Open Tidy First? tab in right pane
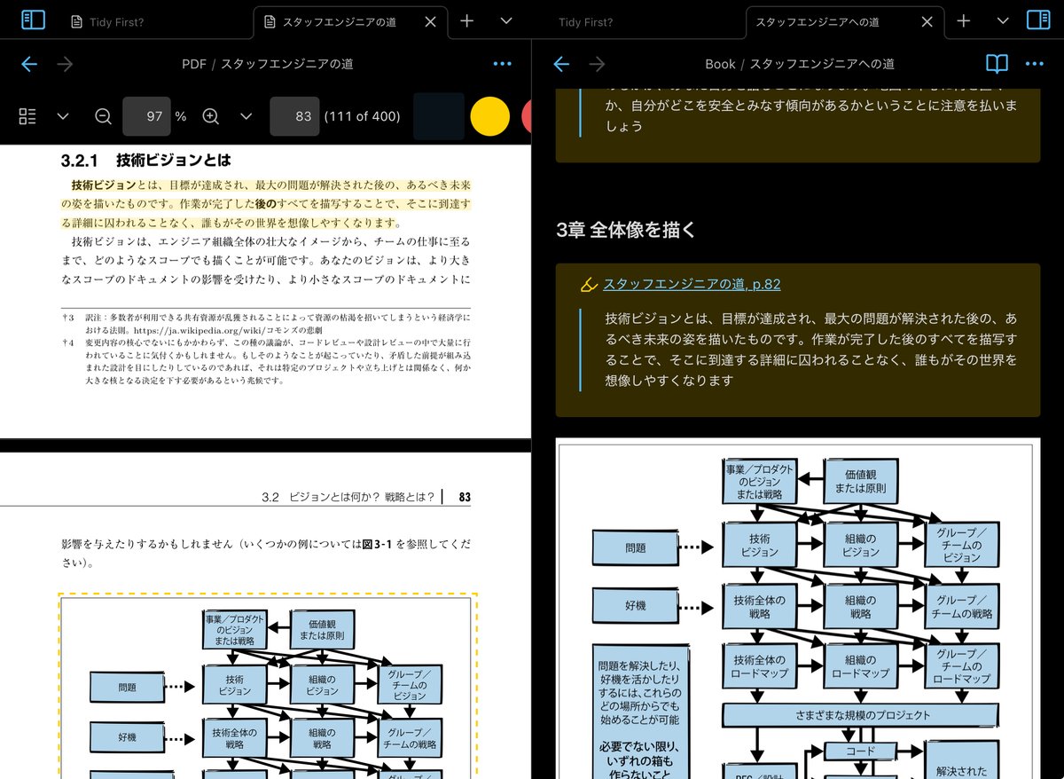Screen dimensions: 1064x779 coord(583,21)
